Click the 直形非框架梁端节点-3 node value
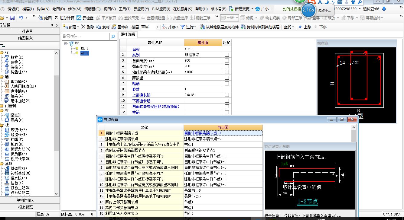This screenshot has height=220, width=404. 223,133
